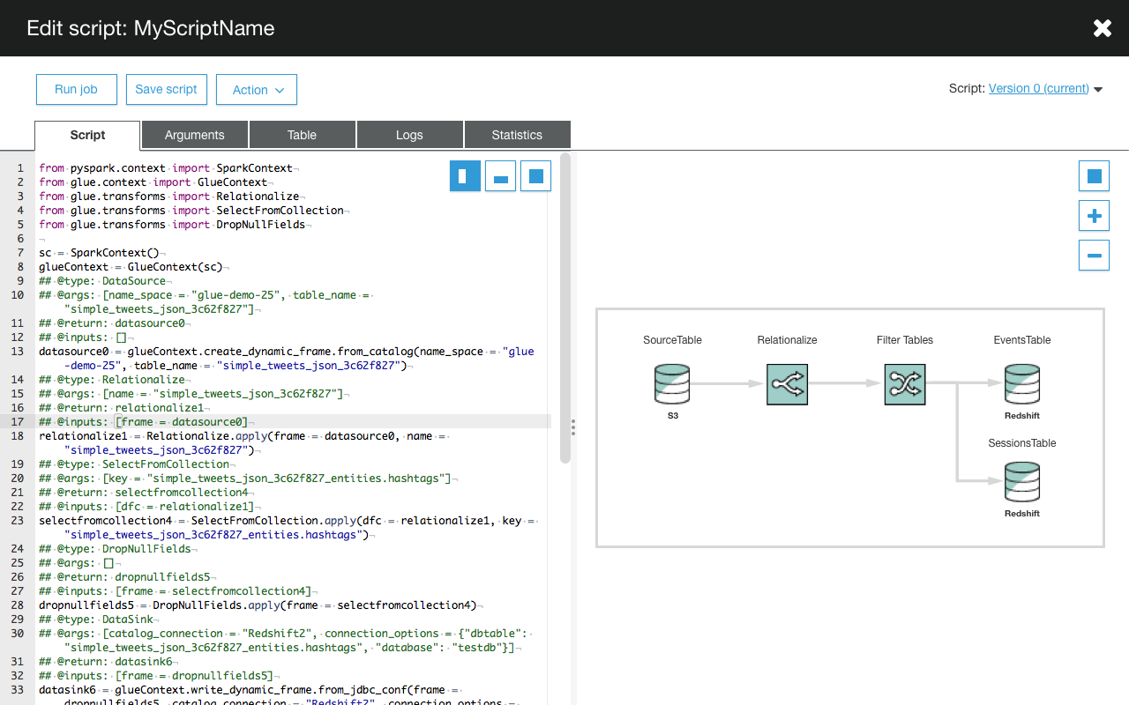Image resolution: width=1129 pixels, height=705 pixels.
Task: Select the Relationalize transform node icon
Action: (x=787, y=384)
